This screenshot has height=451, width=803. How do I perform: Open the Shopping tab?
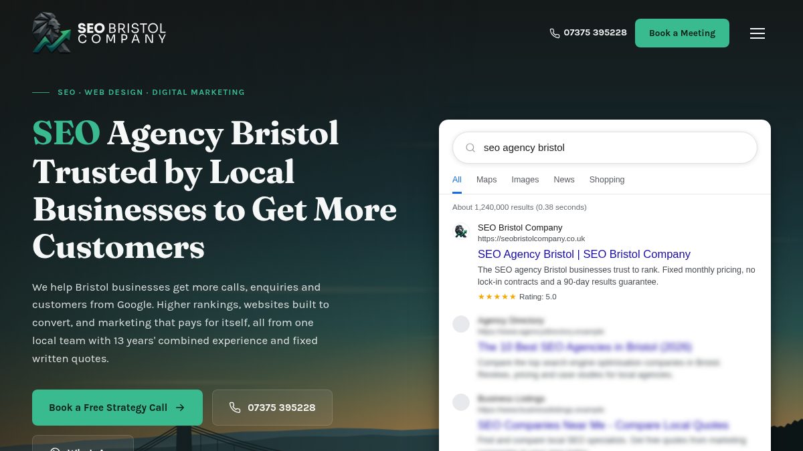607,180
